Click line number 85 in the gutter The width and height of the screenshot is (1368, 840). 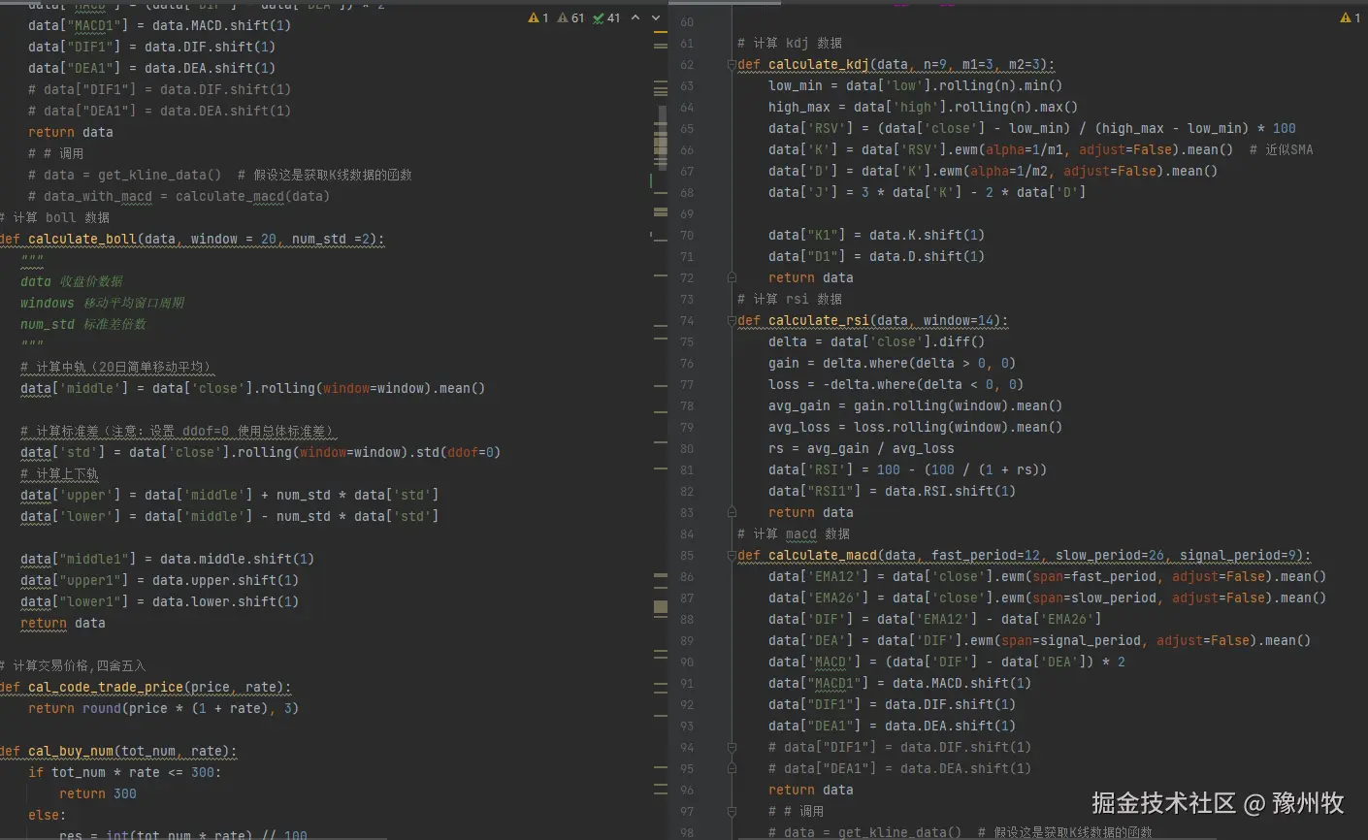point(687,556)
